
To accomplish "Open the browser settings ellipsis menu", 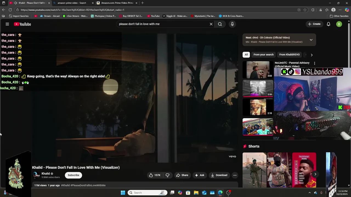I will click(x=340, y=10).
